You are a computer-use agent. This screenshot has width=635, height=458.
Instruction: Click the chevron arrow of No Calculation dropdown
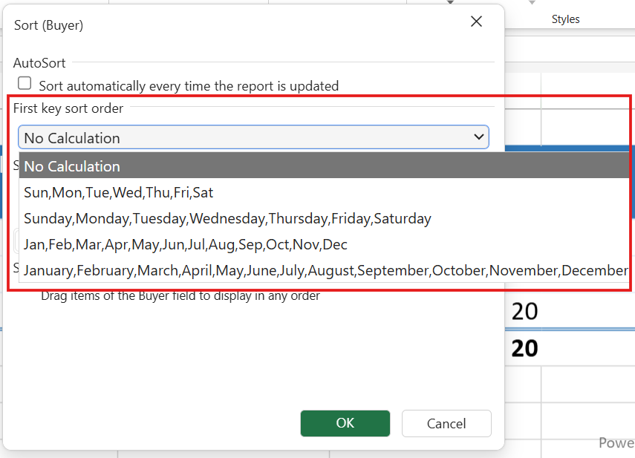tap(478, 137)
